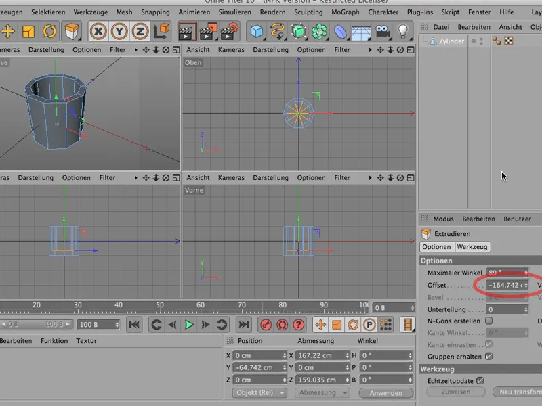Click the Phong tag on Zylinder
This screenshot has width=542, height=406.
point(497,41)
